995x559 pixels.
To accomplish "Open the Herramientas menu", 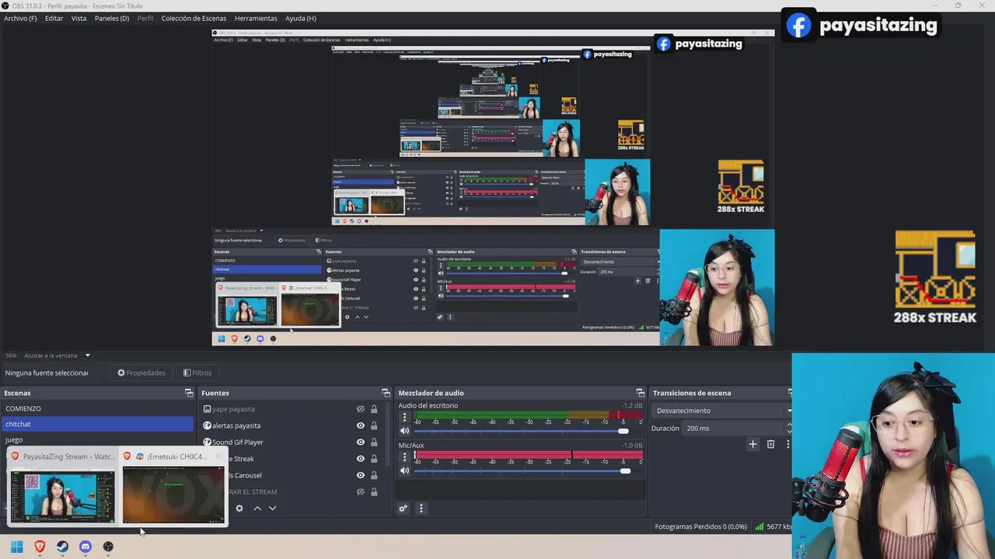I will [x=256, y=18].
